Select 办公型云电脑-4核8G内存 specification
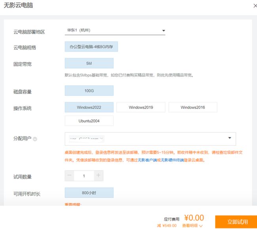The height and width of the screenshot is (229, 257). coord(91,47)
